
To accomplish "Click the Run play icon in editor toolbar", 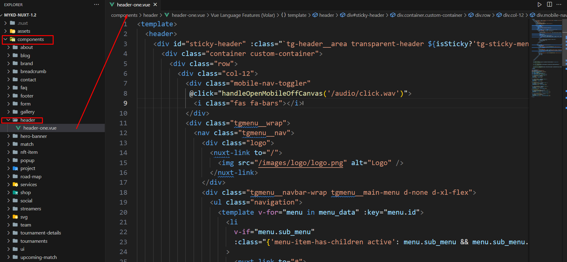I will [x=539, y=5].
